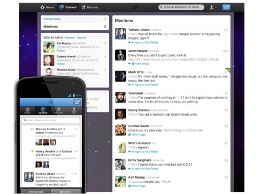Image resolution: width=258 pixels, height=194 pixels.
Task: Dismiss Ash Huang follow suggestion
Action: coord(105,43)
